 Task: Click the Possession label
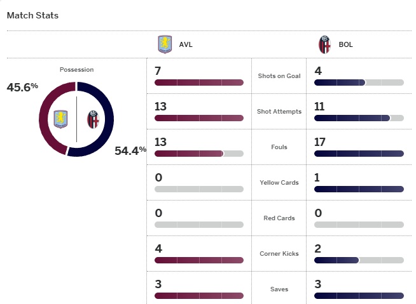point(76,70)
